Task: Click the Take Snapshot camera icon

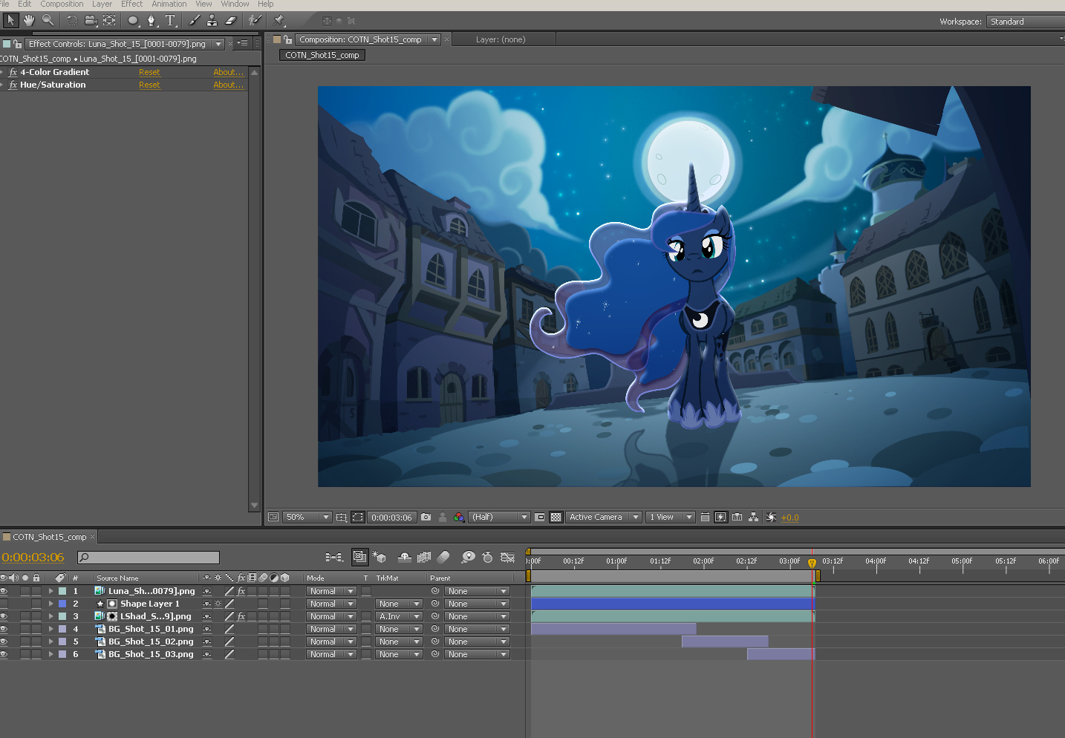Action: [x=426, y=517]
